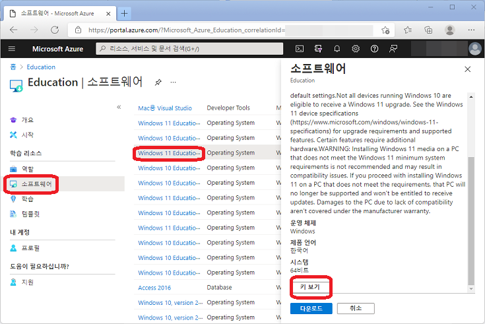The width and height of the screenshot is (485, 324).
Task: View site information lock icon
Action: point(79,30)
